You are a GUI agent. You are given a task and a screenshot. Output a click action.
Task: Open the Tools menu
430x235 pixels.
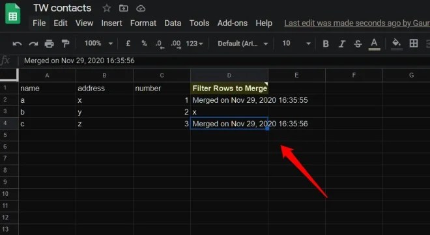[199, 23]
